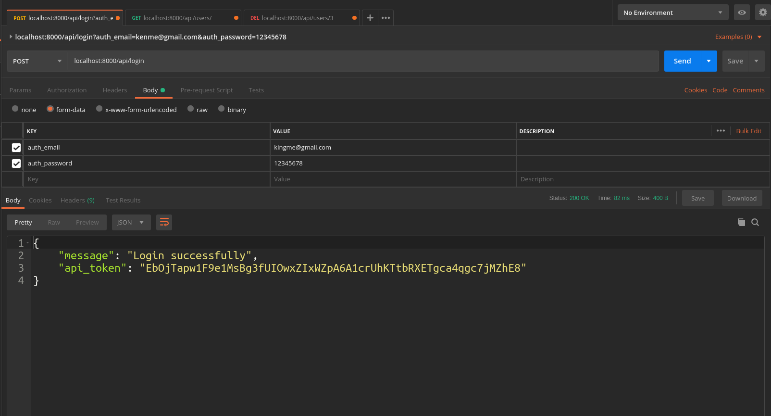Click the empty Key field in new row

pos(146,179)
